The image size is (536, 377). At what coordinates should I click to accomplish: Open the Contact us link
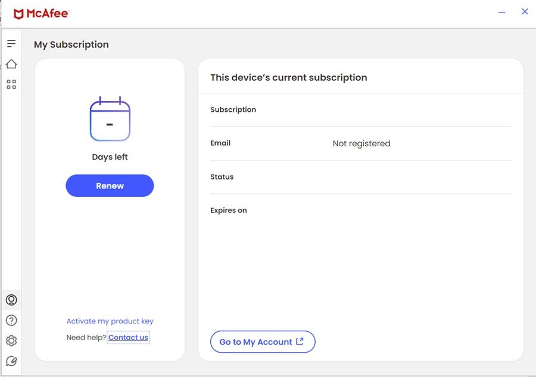(x=128, y=338)
